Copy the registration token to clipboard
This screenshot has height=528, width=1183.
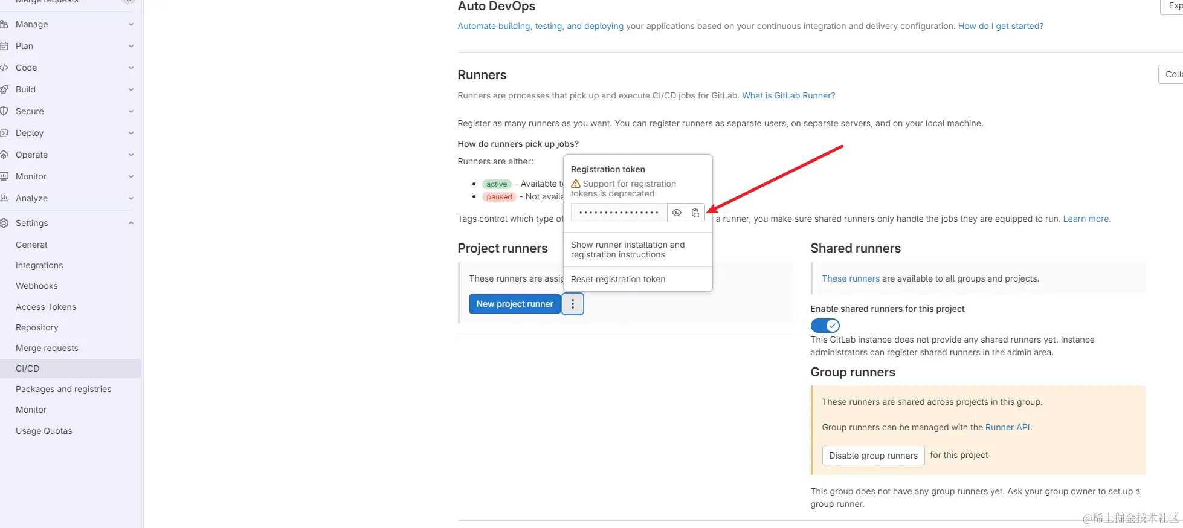point(695,213)
